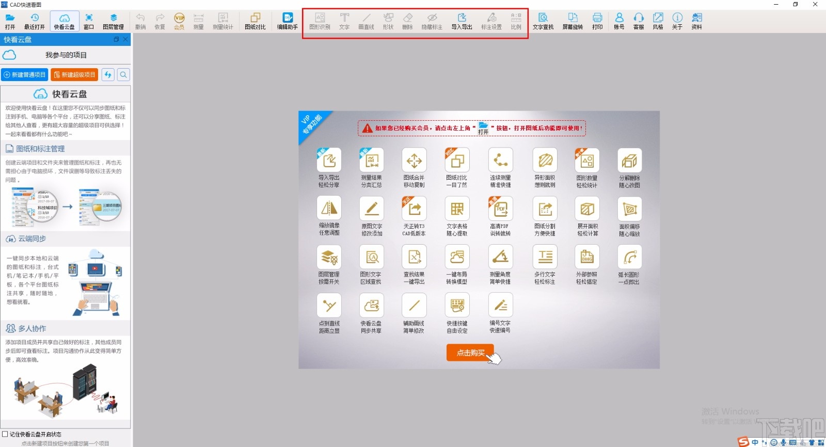826x447 pixels.
Task: Open the 比例 scale setting
Action: (516, 21)
